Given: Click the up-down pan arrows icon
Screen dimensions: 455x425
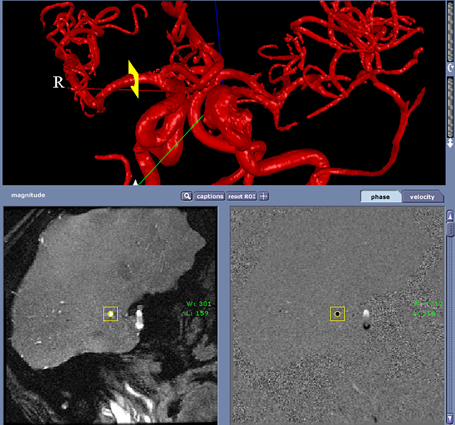Looking at the screenshot, I should [450, 143].
